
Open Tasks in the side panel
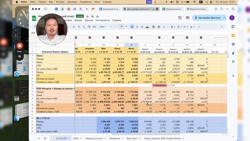coord(233,44)
